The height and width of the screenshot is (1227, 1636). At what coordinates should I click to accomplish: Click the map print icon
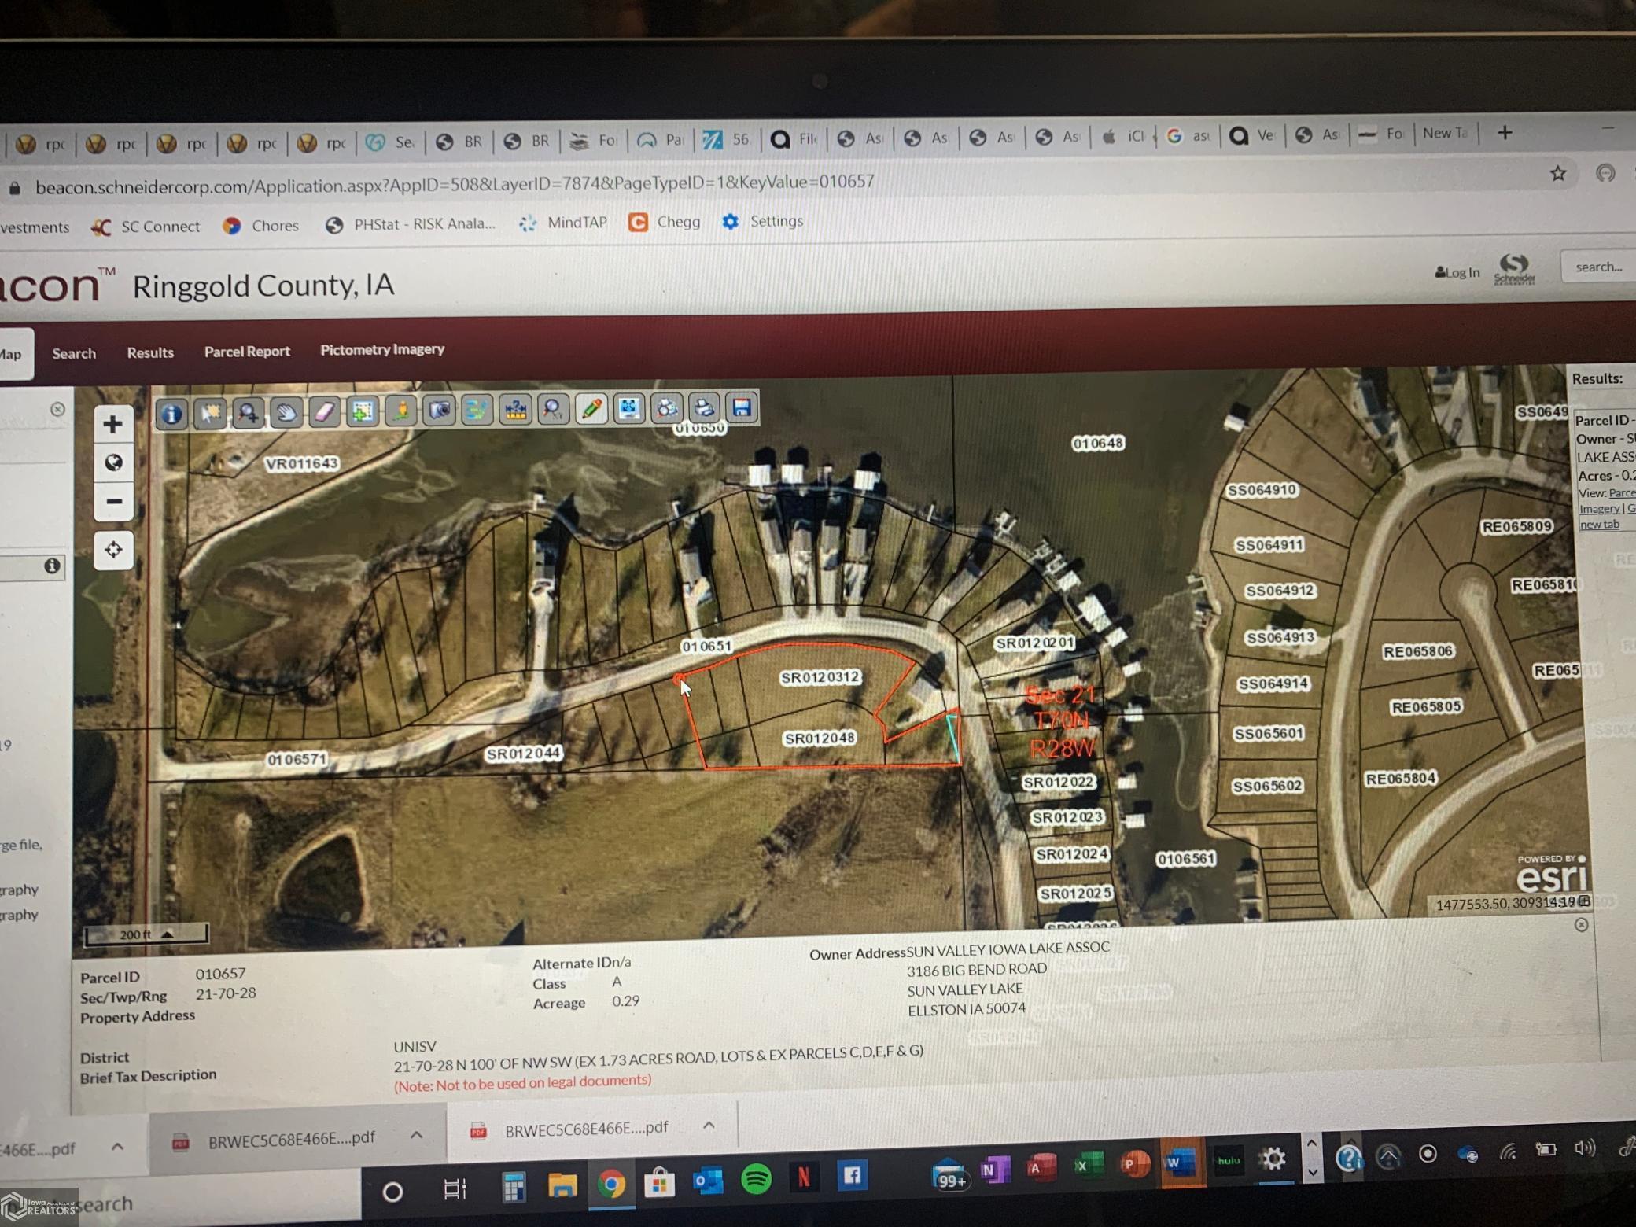[704, 407]
